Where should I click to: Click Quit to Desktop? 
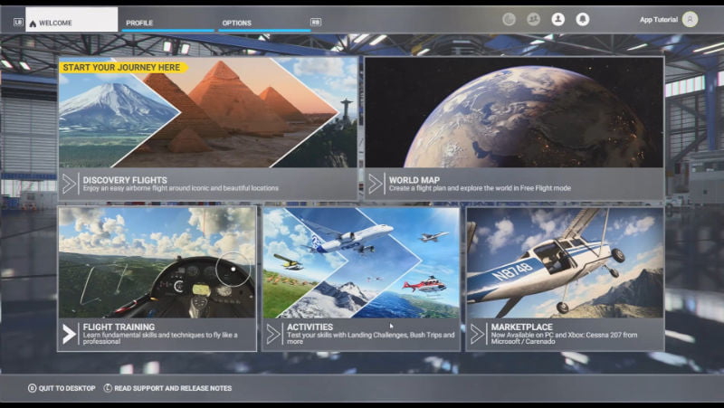[67, 388]
